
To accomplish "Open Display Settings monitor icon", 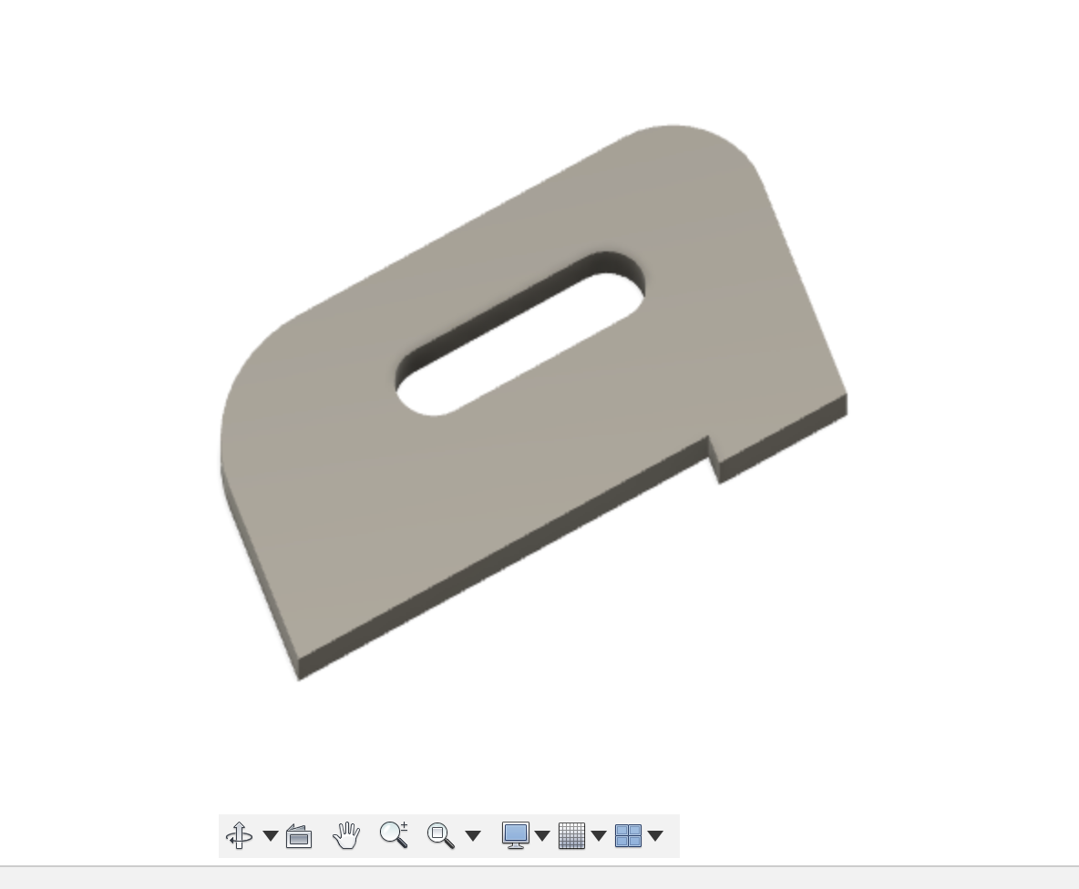I will [x=516, y=835].
